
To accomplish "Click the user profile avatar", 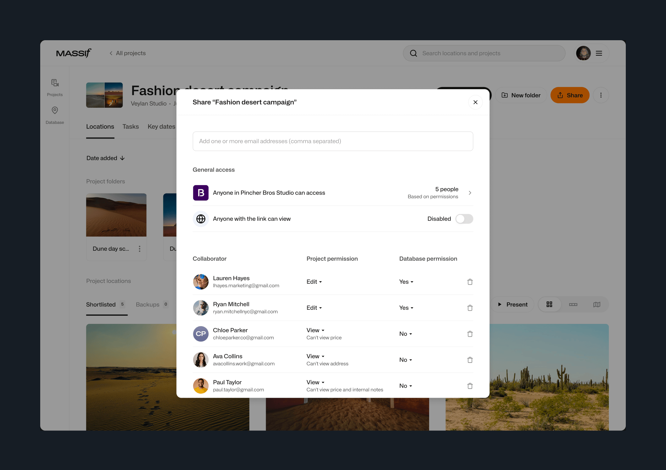I will pos(583,53).
